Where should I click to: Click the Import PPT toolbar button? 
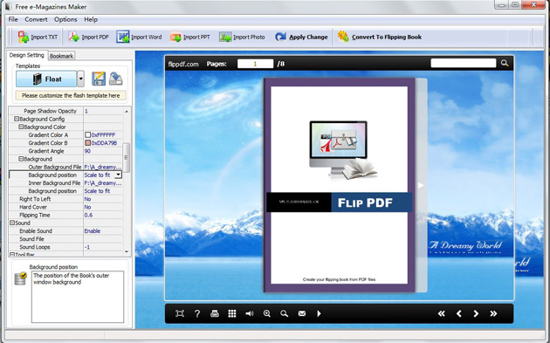[x=189, y=37]
